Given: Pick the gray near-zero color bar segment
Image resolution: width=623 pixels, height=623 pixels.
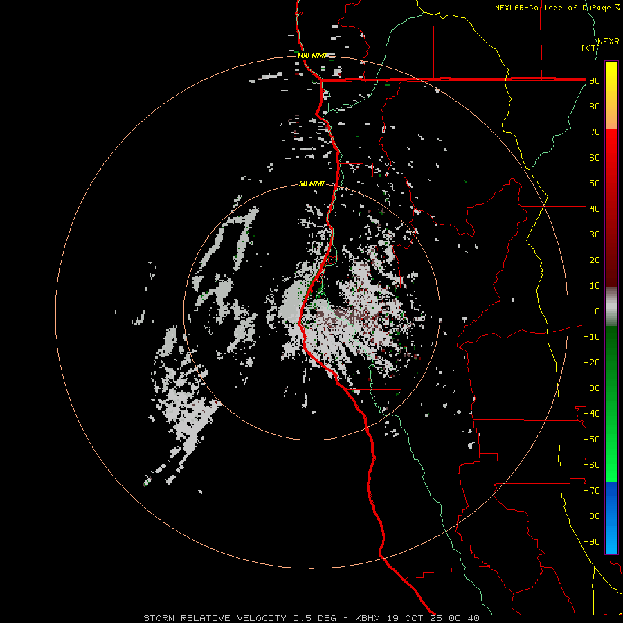Looking at the screenshot, I should pos(611,306).
